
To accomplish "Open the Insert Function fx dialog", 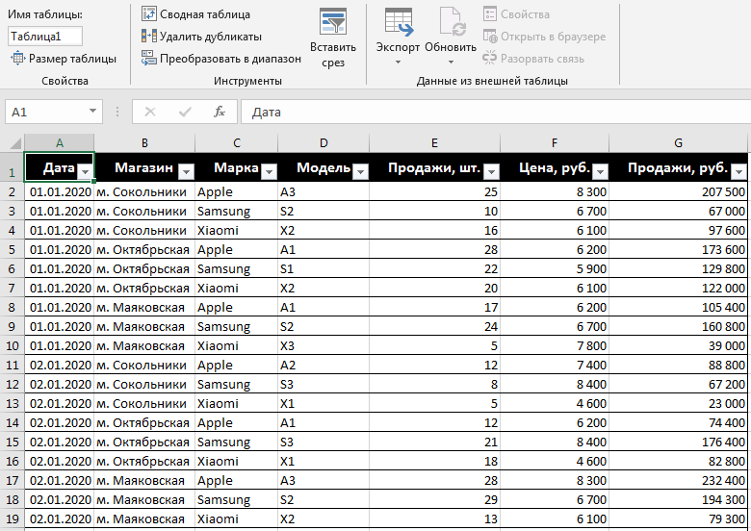I will [220, 112].
